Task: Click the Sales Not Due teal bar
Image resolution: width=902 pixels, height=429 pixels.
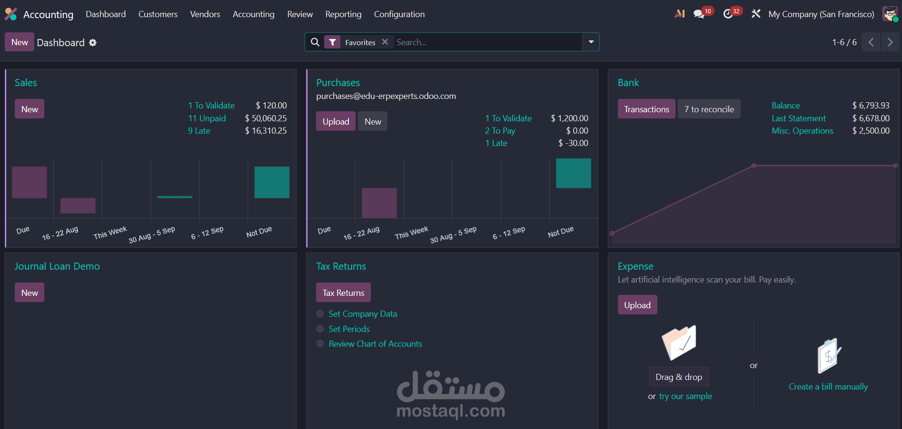Action: tap(272, 182)
